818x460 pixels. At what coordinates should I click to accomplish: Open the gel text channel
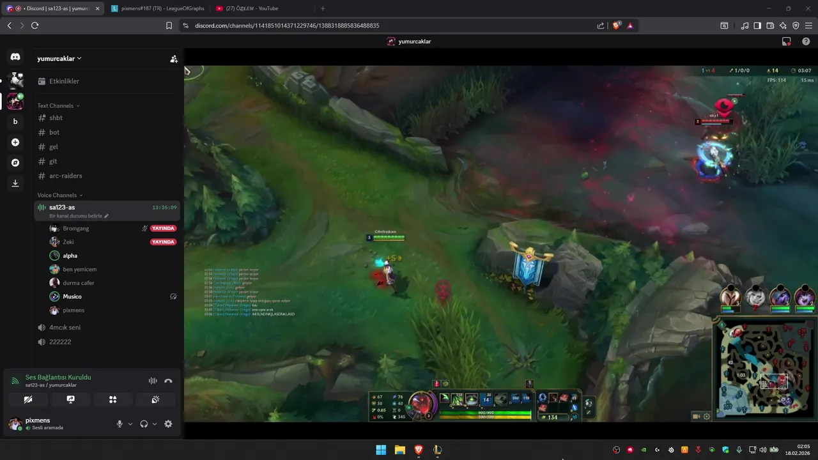pos(107,147)
